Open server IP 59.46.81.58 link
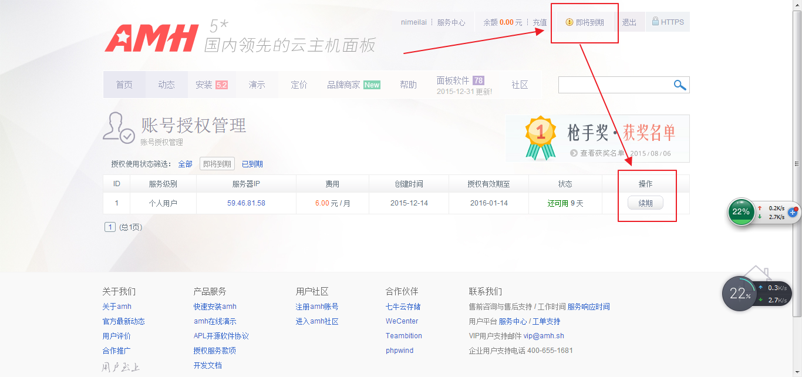This screenshot has width=802, height=377. [246, 203]
